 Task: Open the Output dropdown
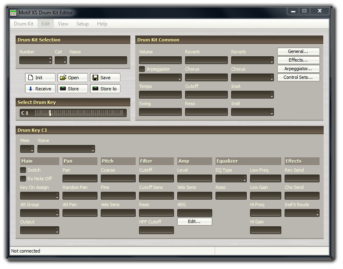(x=39, y=230)
